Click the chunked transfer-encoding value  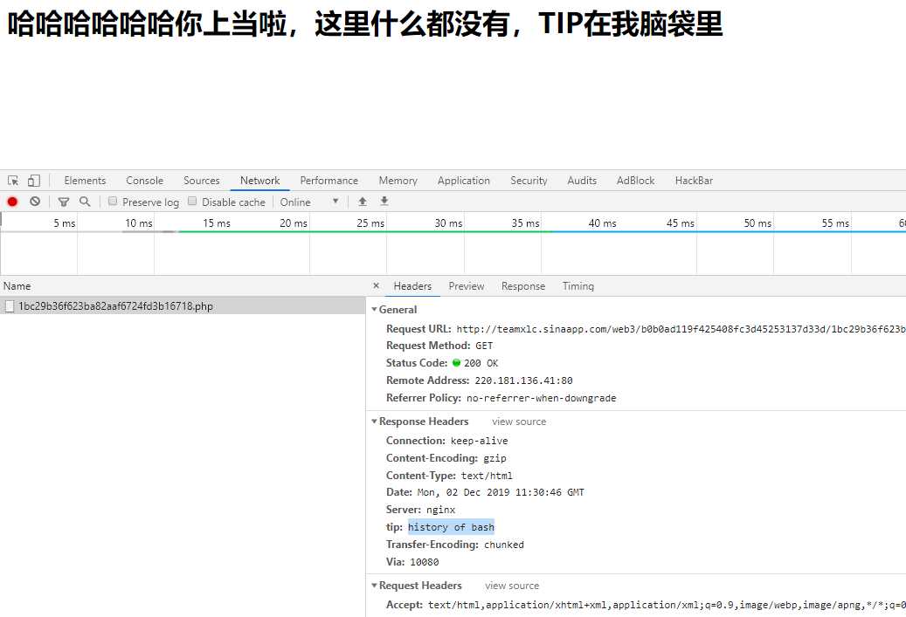tap(504, 545)
